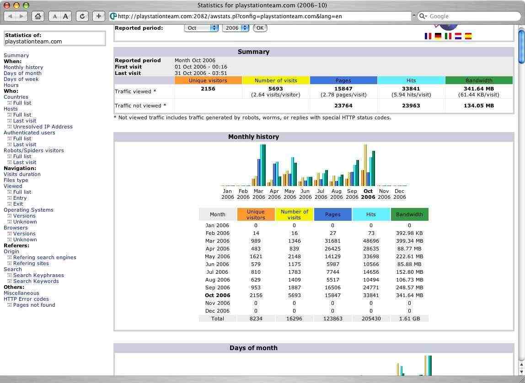Open the Google search engine dropdown
The image size is (525, 383).
(423, 16)
